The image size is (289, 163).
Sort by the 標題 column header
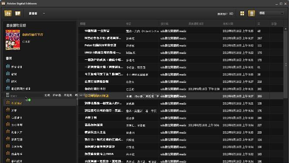(83, 24)
